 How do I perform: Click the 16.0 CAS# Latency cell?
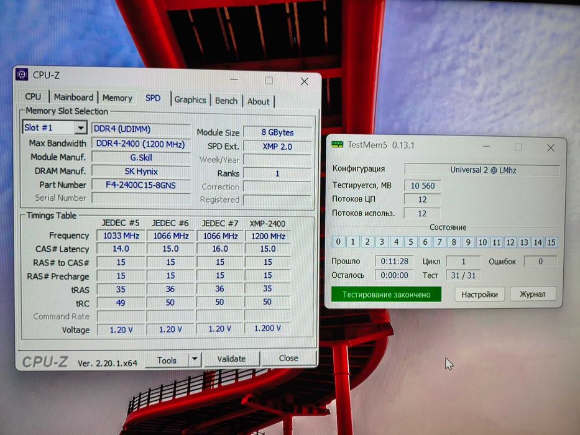pos(220,249)
